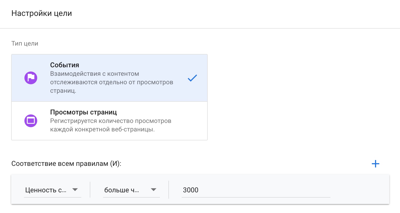This screenshot has width=400, height=213.
Task: Click the Тип цели section label
Action: click(x=24, y=43)
